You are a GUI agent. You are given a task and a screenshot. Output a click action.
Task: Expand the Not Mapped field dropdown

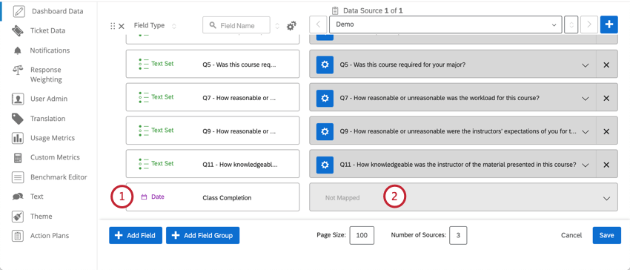pyautogui.click(x=463, y=197)
